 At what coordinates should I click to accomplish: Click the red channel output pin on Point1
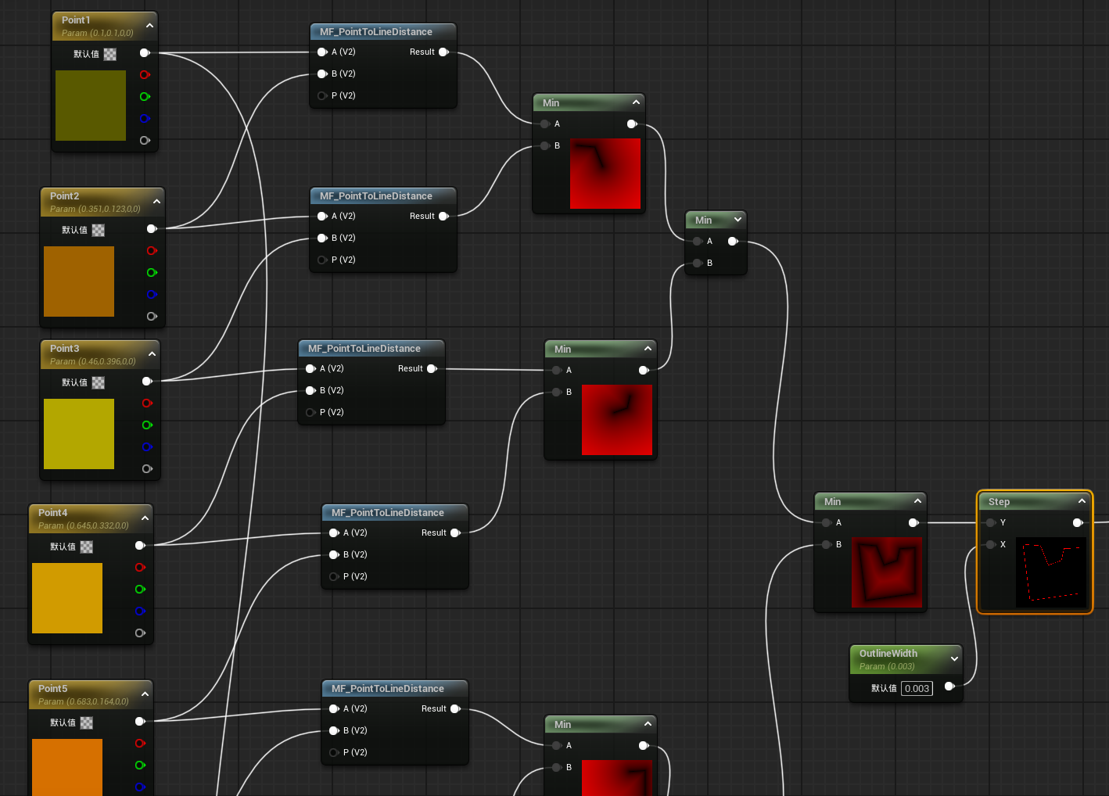click(x=145, y=75)
